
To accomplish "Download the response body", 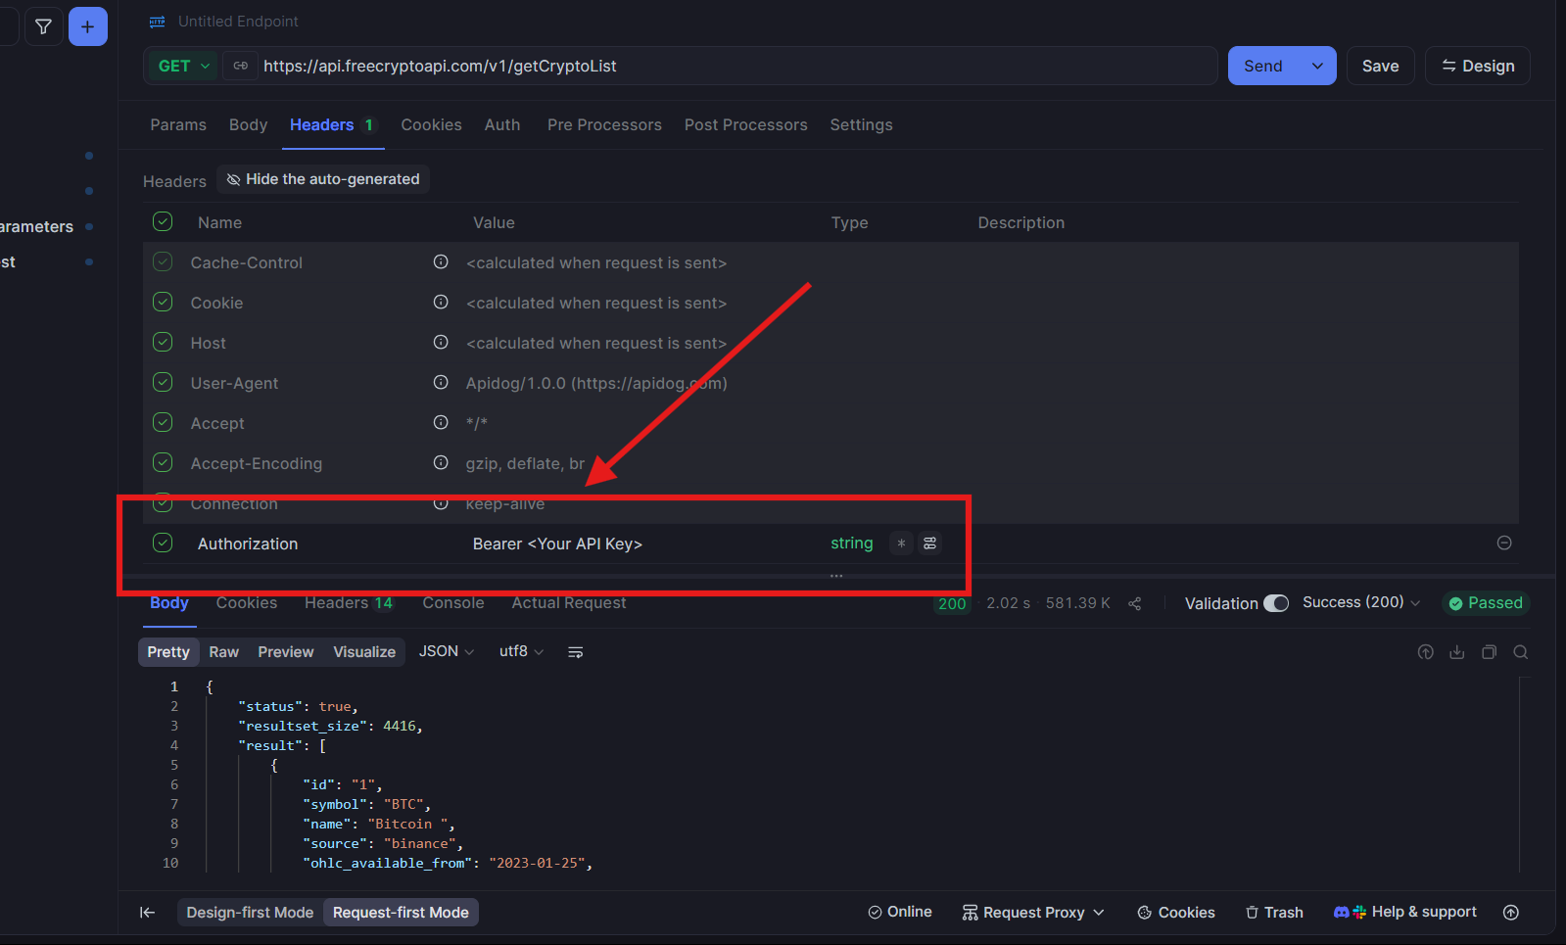I will (1457, 652).
